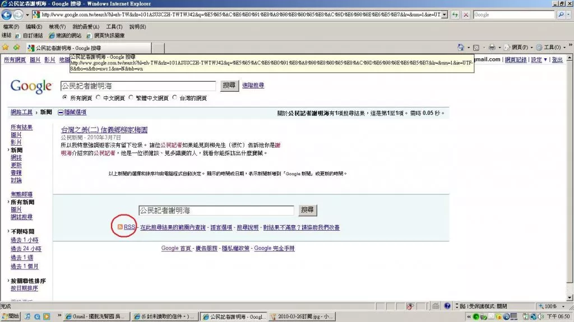Click the magnifier search icon in IE toolbar
Viewport: 574px width, 322px height.
[x=561, y=15]
